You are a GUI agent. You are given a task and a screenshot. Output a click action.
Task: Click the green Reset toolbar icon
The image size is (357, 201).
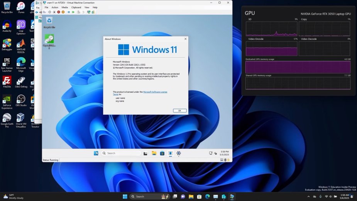(73, 12)
